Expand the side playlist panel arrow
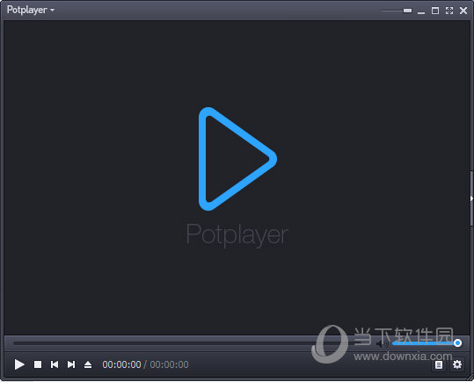This screenshot has width=474, height=382. point(471,198)
